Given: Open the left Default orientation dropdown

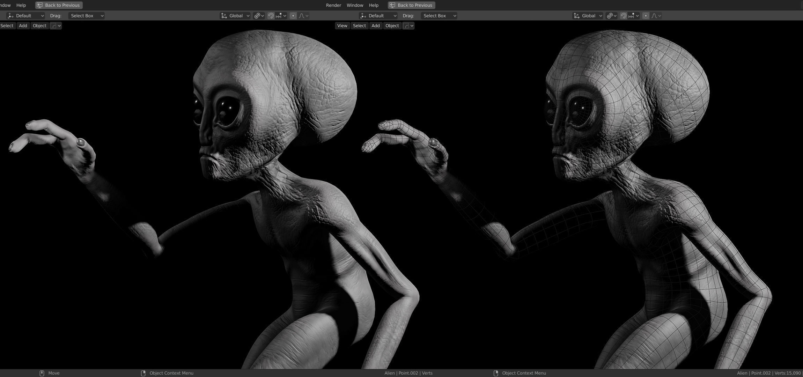Looking at the screenshot, I should 26,16.
